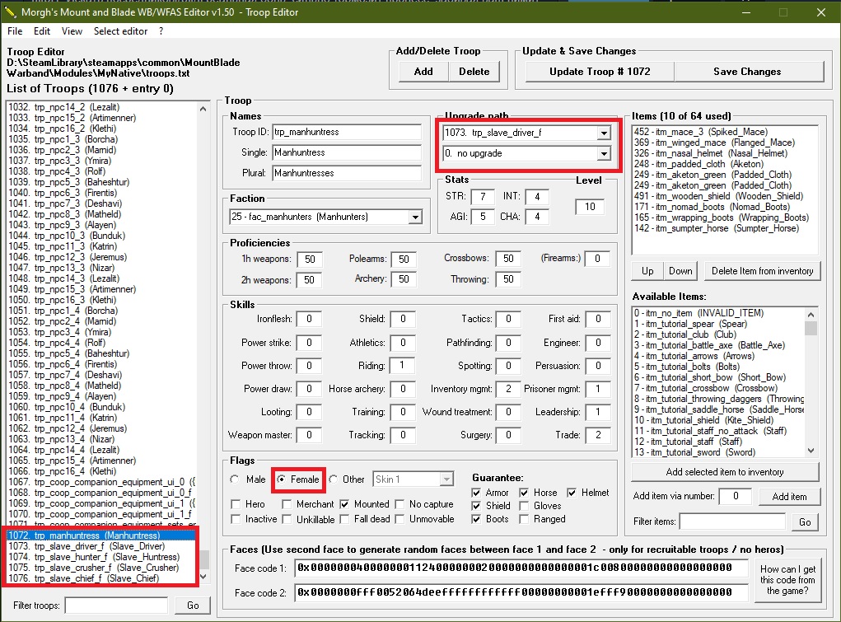
Task: Select inventory item 142 - itm_sumpter_horse
Action: coord(725,228)
